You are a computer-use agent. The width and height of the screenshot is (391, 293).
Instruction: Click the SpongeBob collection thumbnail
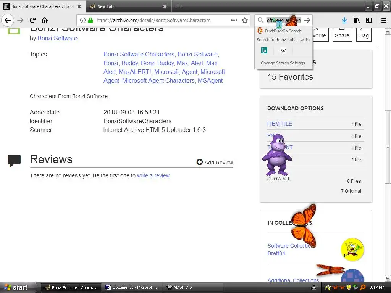click(x=352, y=250)
